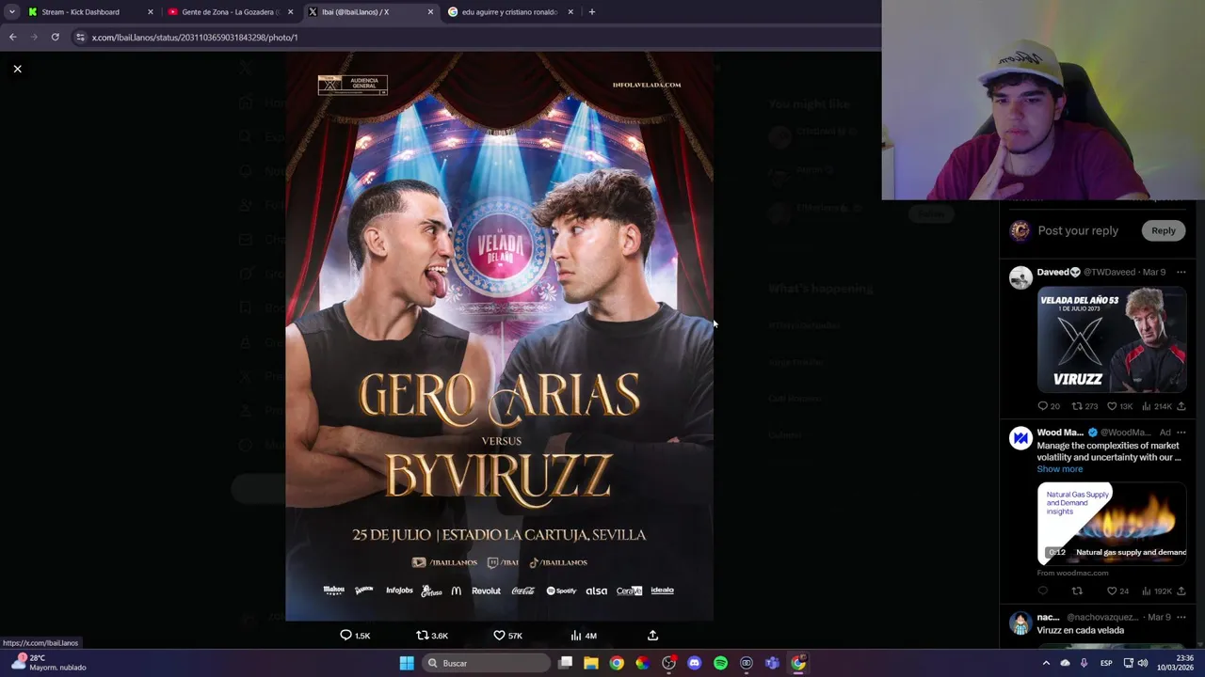Play the Natural gas supply and demand video
The height and width of the screenshot is (677, 1205).
(x=1112, y=524)
